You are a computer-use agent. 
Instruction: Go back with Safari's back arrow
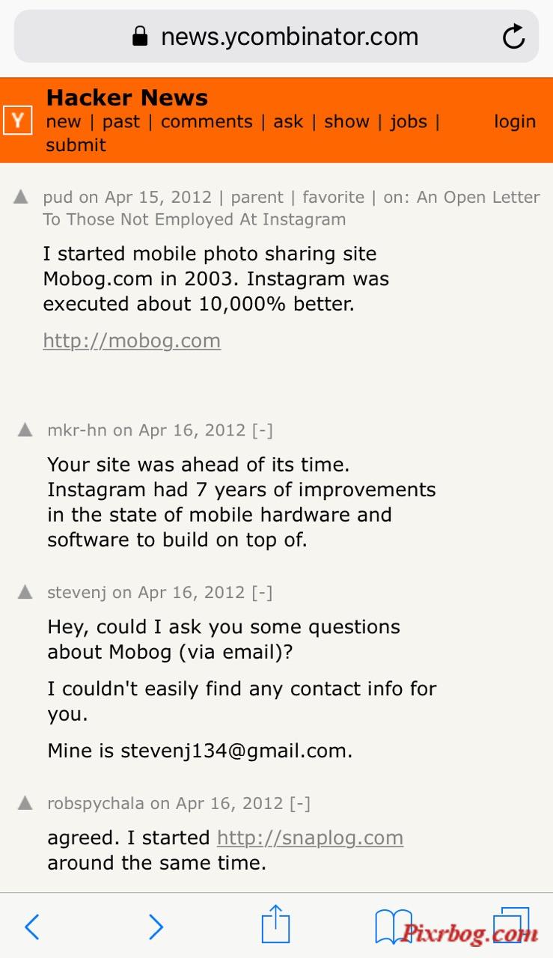tap(31, 927)
